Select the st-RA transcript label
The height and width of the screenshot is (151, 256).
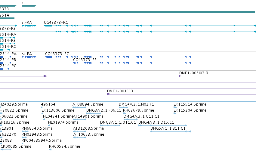tap(27, 23)
